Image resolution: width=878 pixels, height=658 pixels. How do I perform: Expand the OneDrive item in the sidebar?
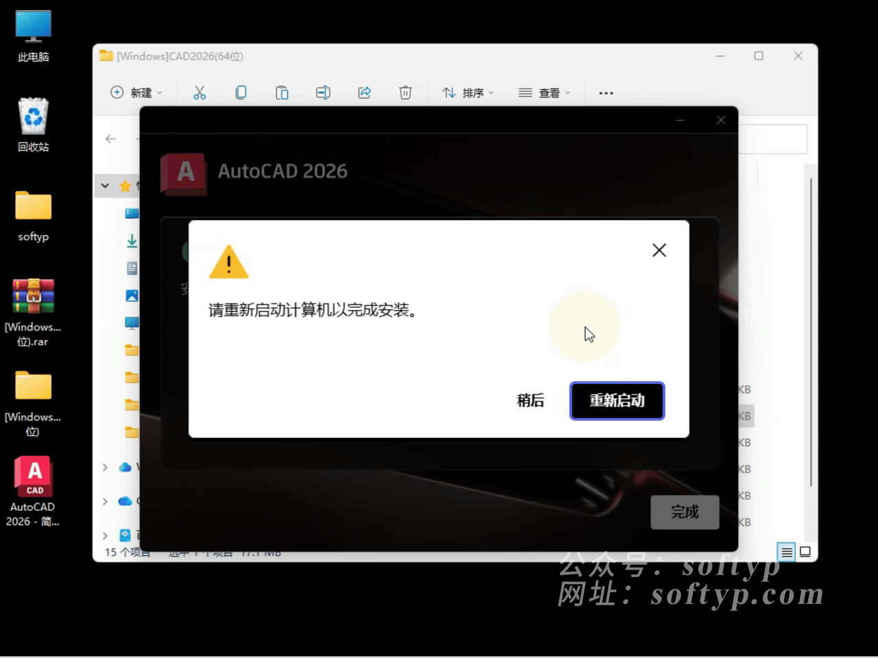point(104,501)
